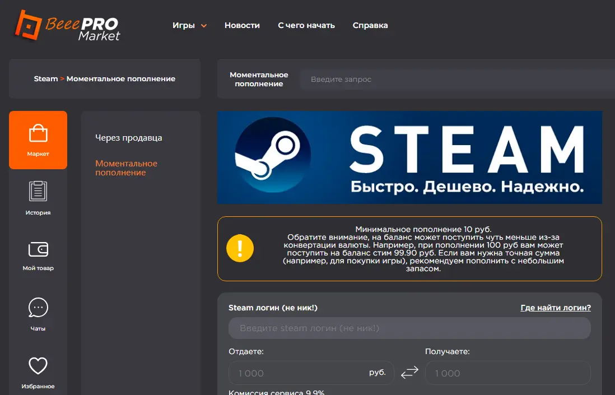Open the Избранное heart section
The image size is (615, 395).
38,372
